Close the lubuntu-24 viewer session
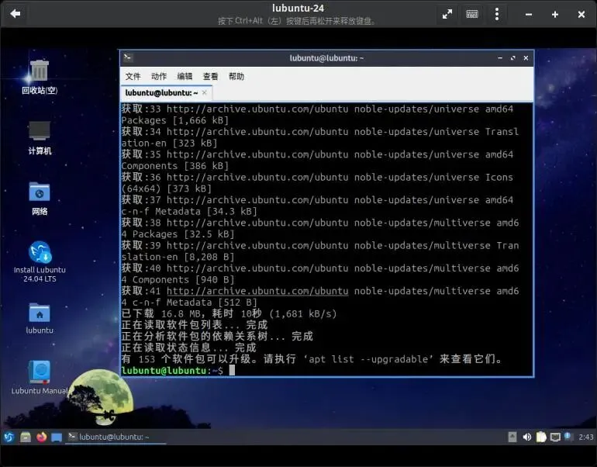597x467 pixels. [581, 15]
